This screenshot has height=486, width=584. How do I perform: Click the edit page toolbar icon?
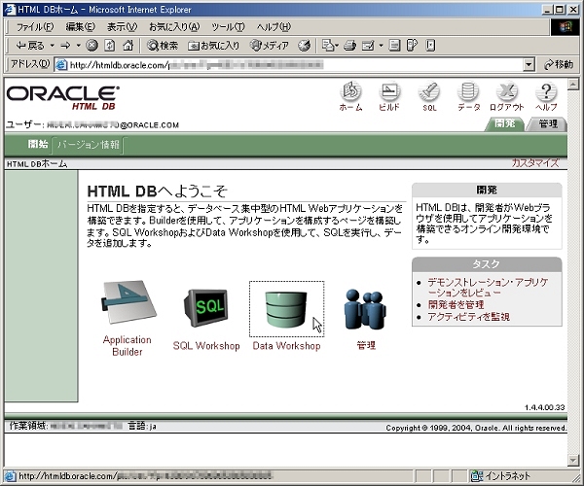[368, 46]
